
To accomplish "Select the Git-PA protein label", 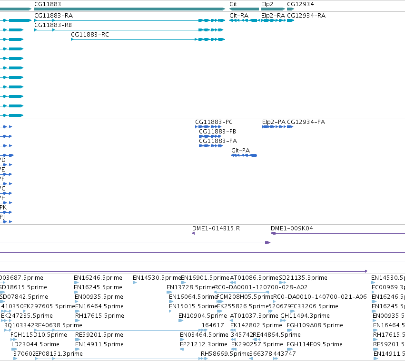I will click(x=240, y=150).
